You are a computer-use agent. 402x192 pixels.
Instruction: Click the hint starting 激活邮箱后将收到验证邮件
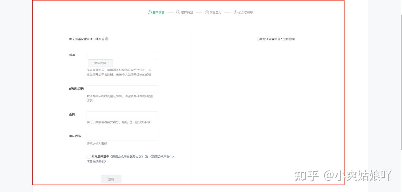[x=120, y=98]
